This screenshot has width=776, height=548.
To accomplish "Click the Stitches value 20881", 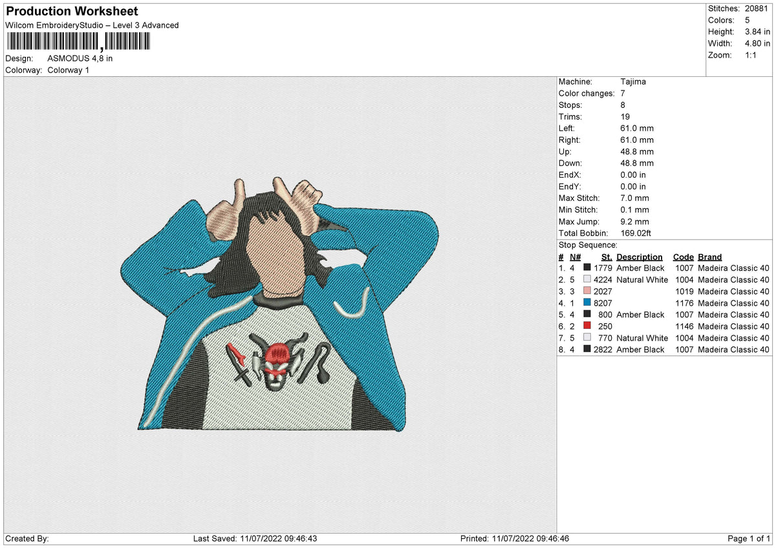I will (x=757, y=8).
